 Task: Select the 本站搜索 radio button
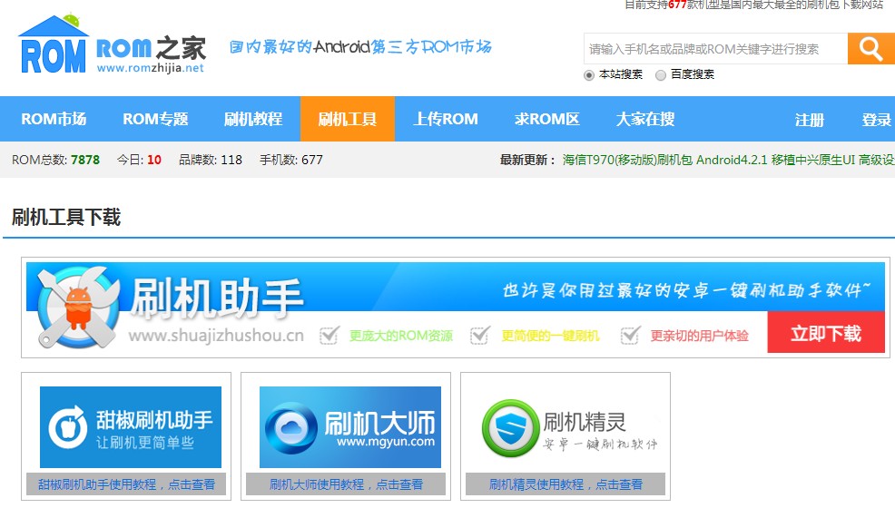tap(589, 75)
